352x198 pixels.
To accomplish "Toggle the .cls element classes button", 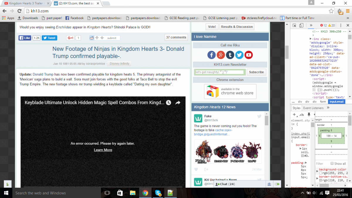I will pos(302,115).
